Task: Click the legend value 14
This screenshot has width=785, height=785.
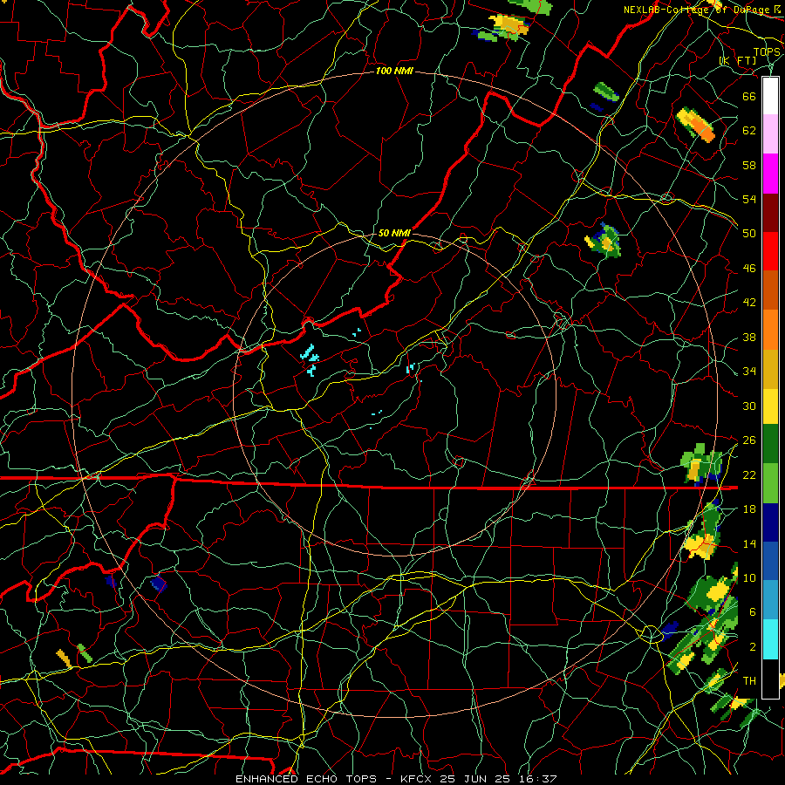Action: [749, 543]
